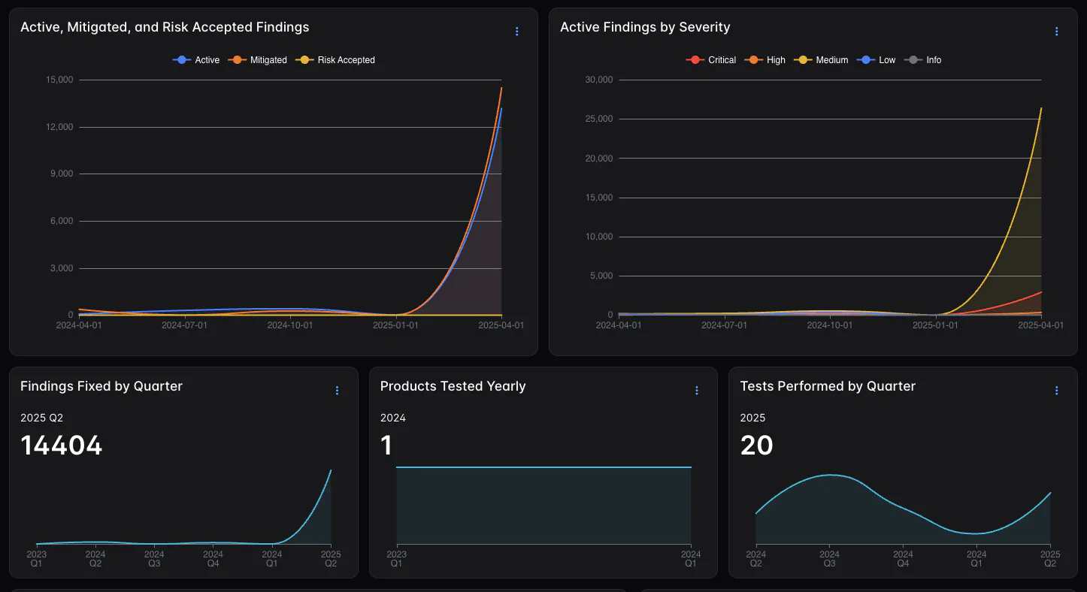Open the Tests Performed by Quarter options menu
Image resolution: width=1087 pixels, height=592 pixels.
coord(1056,391)
